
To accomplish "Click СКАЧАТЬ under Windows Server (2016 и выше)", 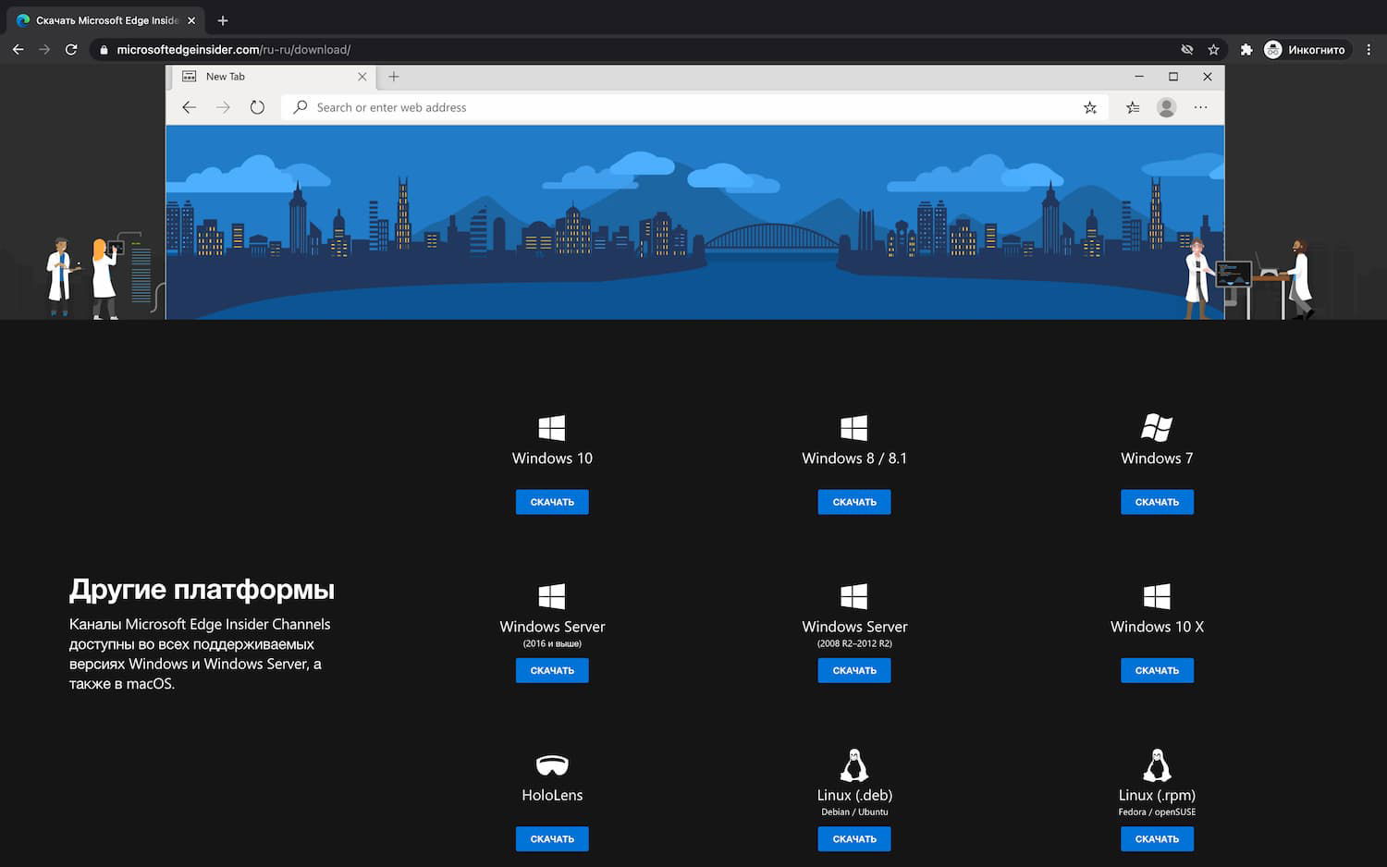I will [552, 670].
